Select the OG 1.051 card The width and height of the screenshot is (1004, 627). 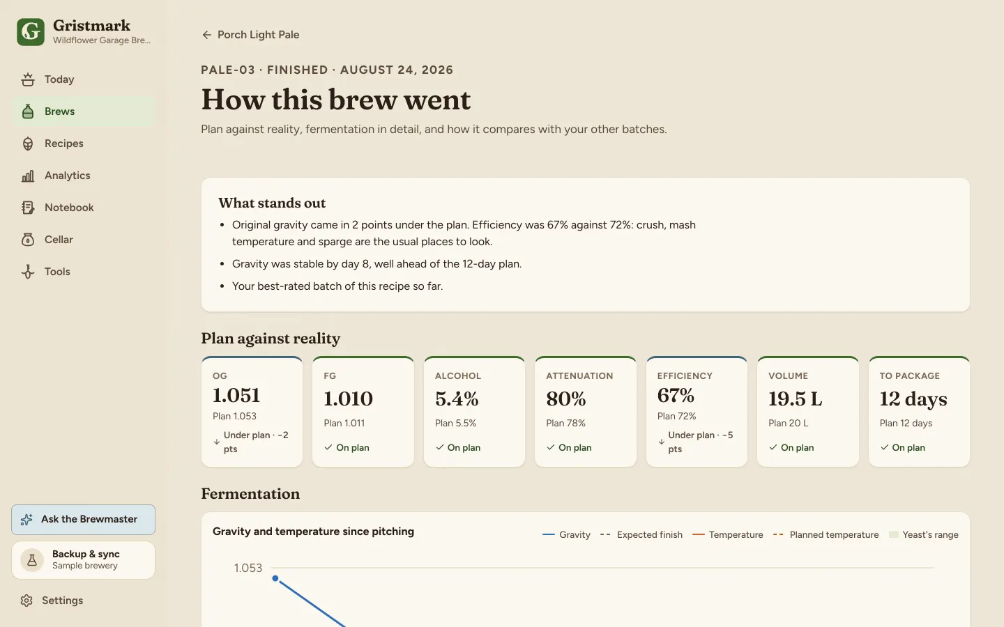(252, 412)
